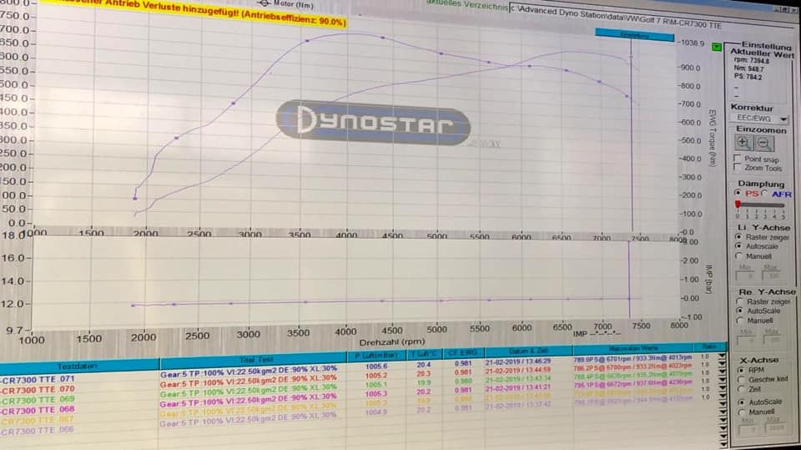The width and height of the screenshot is (801, 450).
Task: Select AutoScale under X-Achse
Action: point(742,402)
